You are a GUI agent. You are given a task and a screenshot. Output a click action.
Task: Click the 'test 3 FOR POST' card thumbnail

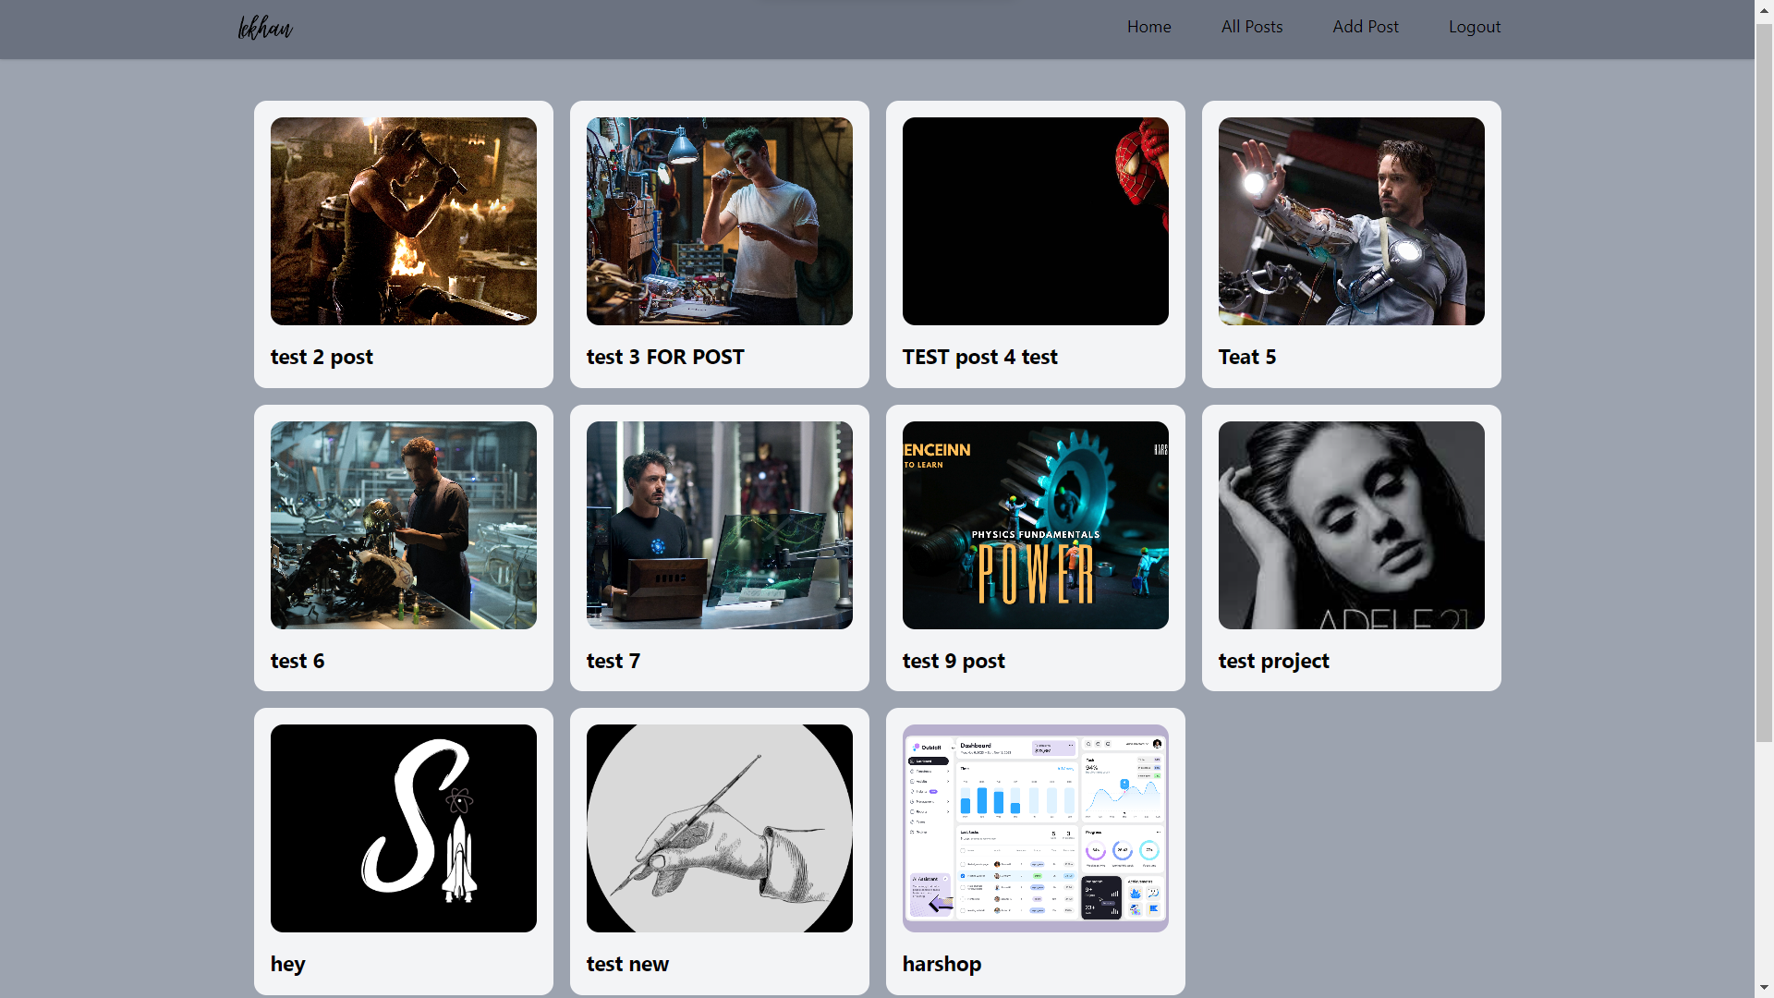[x=719, y=221]
